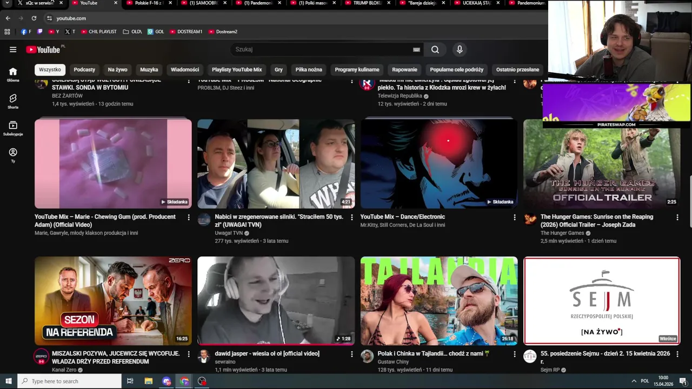The image size is (692, 389).
Task: Open Windows Start menu
Action: point(9,381)
